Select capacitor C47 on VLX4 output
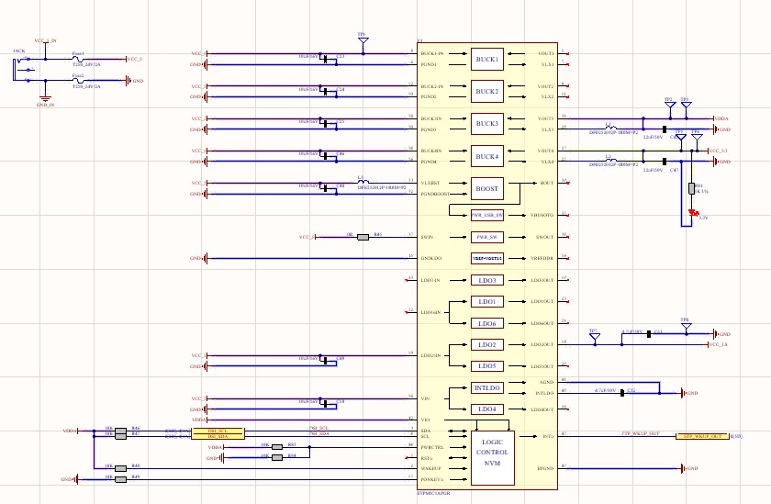This screenshot has width=771, height=504. [x=665, y=162]
